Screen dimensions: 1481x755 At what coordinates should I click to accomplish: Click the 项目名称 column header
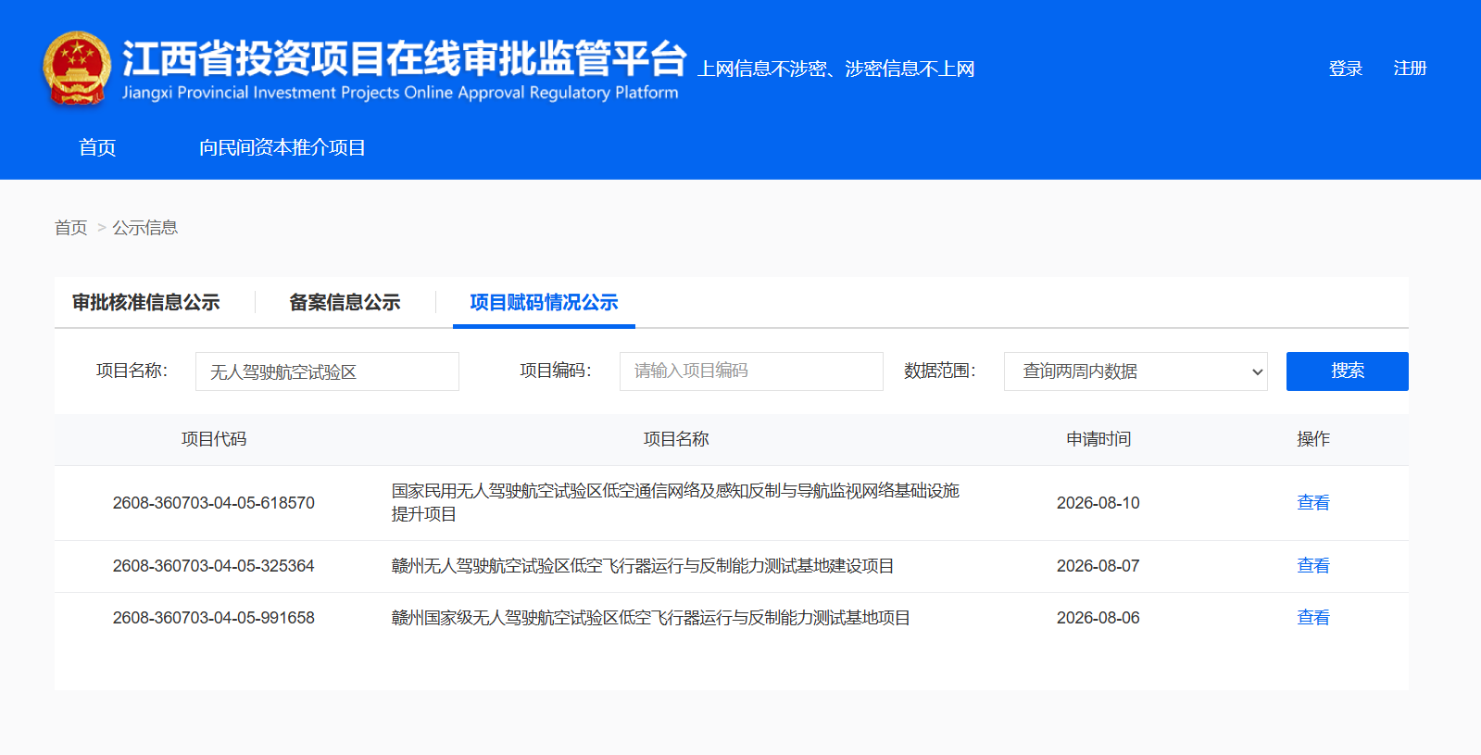click(676, 439)
